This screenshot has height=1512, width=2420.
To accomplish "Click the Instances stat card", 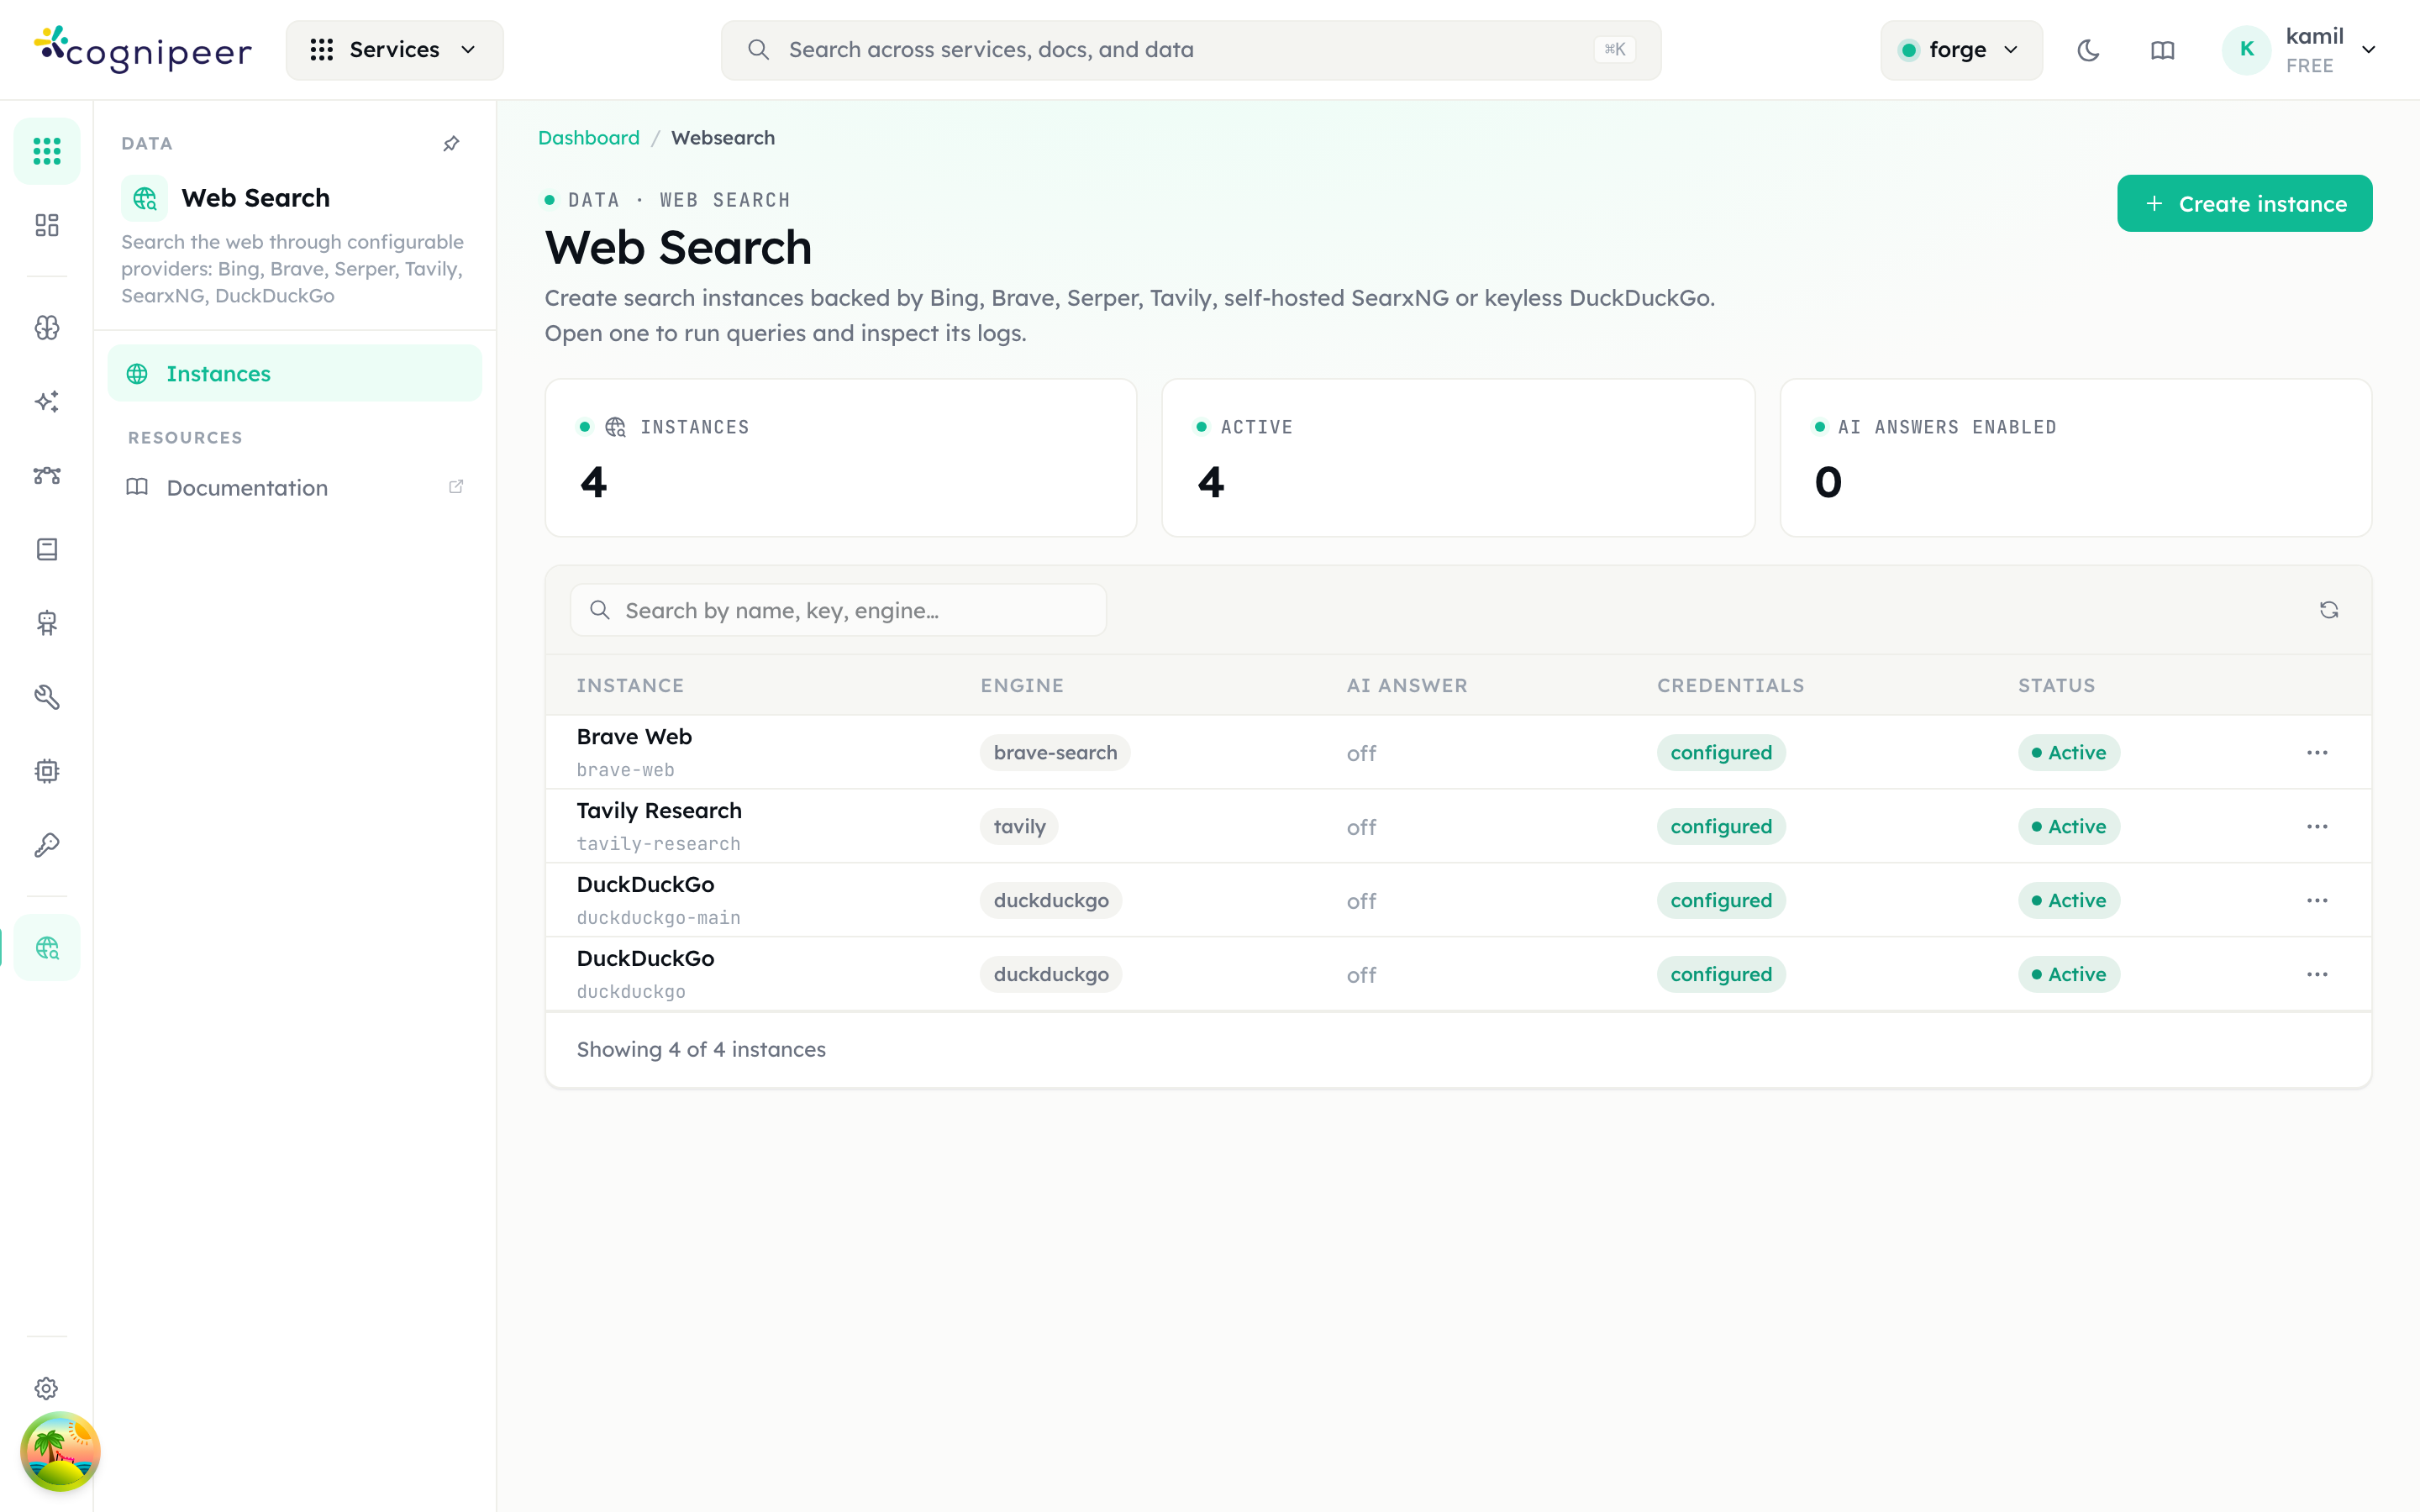I will point(840,458).
